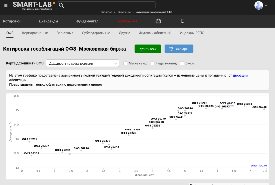Click the ОФЗ 26238 chart label
The image size is (275, 185).
pyautogui.click(x=259, y=107)
